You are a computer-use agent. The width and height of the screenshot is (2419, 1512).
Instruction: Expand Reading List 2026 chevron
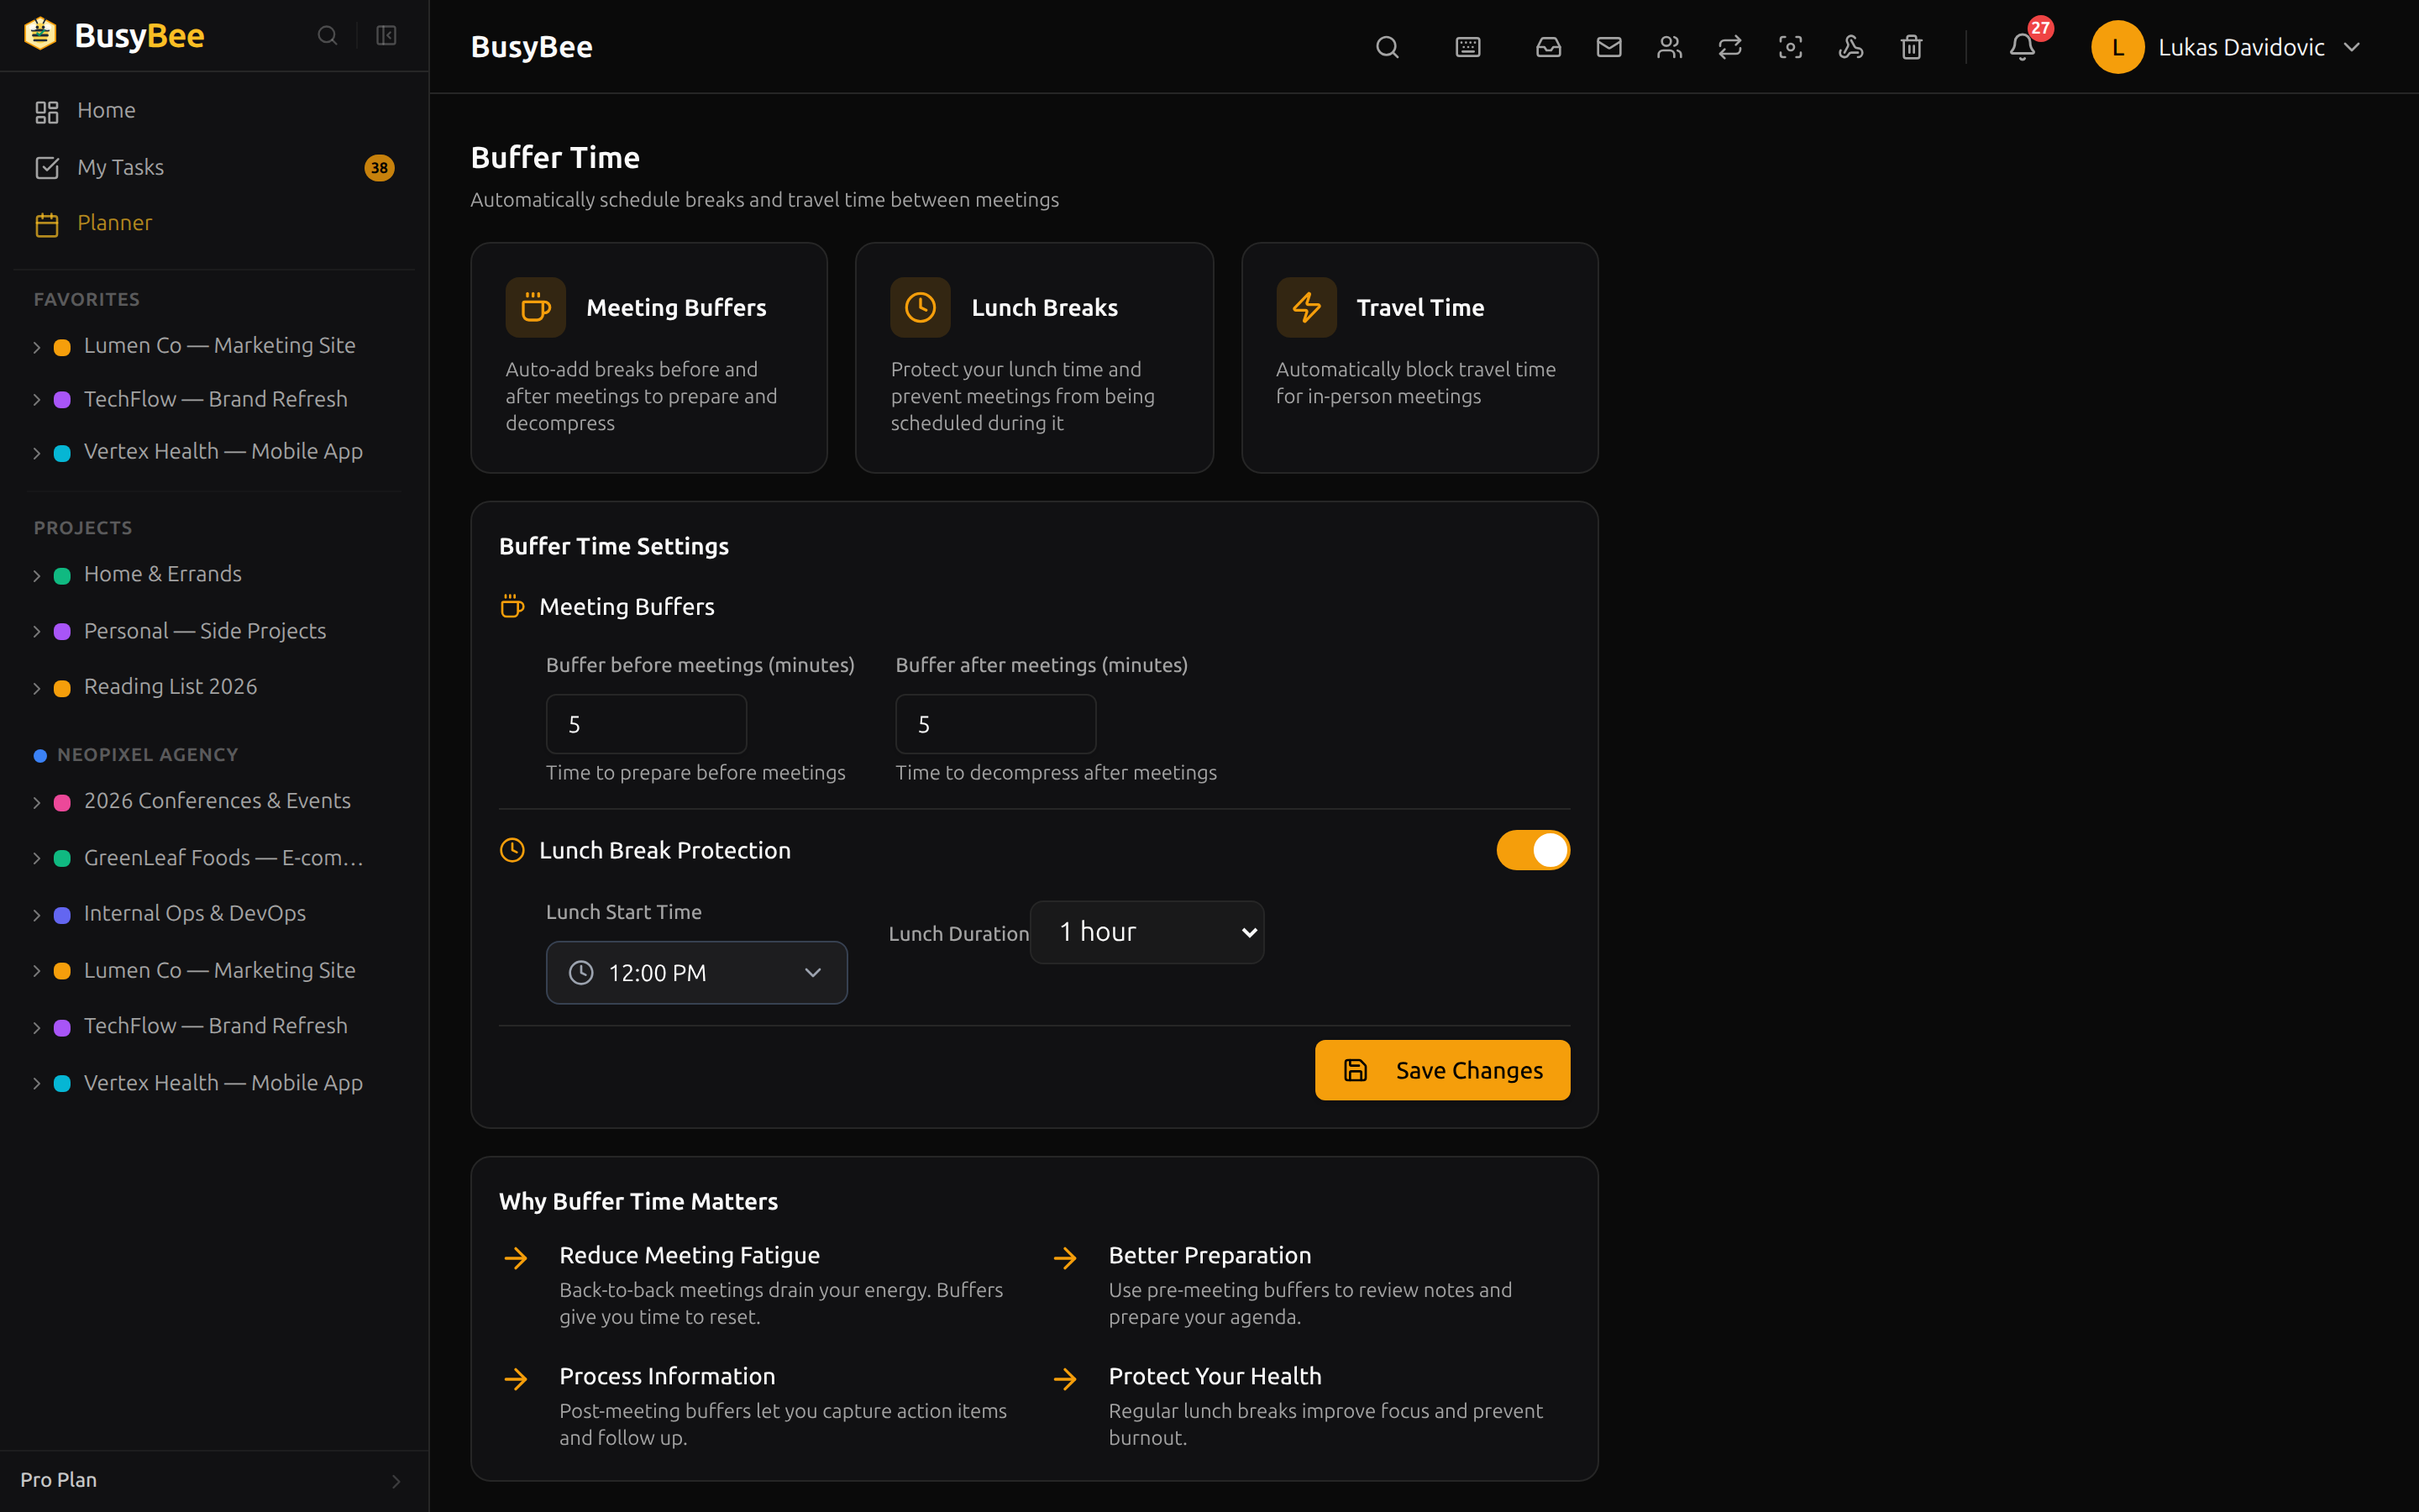37,688
